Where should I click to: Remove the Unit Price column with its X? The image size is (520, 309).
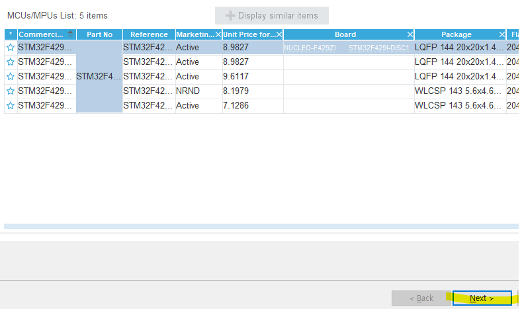point(279,34)
